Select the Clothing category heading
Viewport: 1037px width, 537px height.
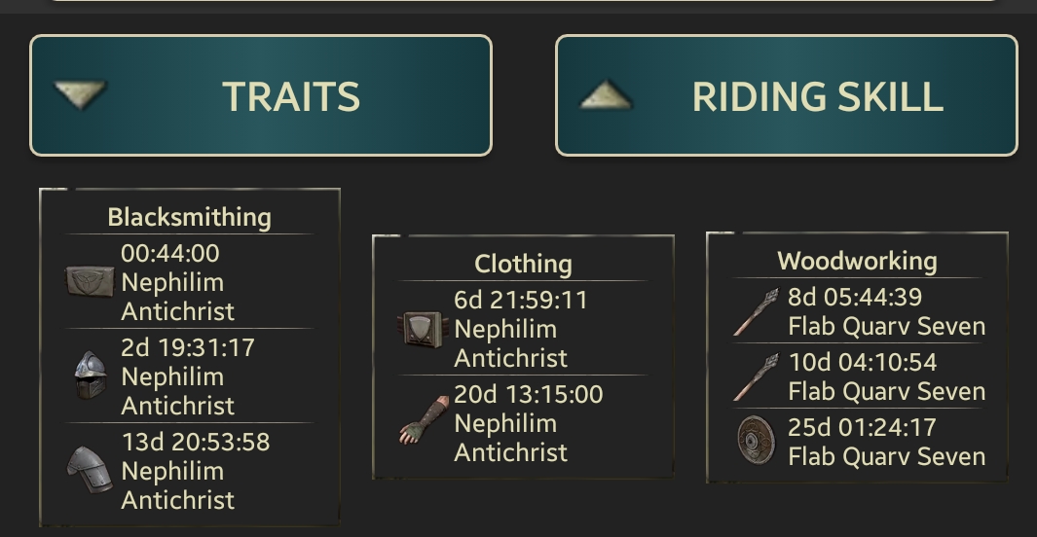click(523, 264)
